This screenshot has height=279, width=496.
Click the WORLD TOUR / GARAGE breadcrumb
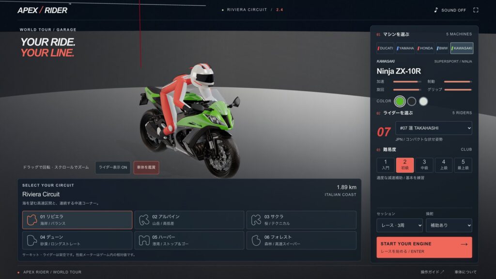click(48, 30)
